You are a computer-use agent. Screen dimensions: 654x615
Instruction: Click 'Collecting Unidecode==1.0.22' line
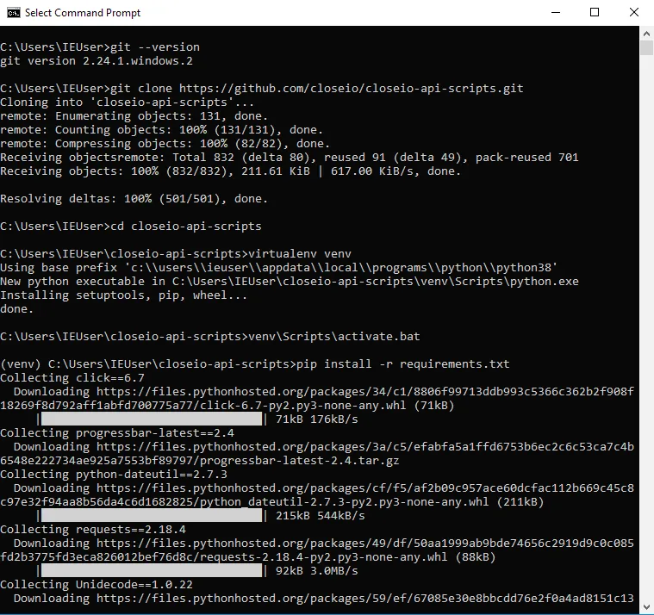[x=97, y=584]
